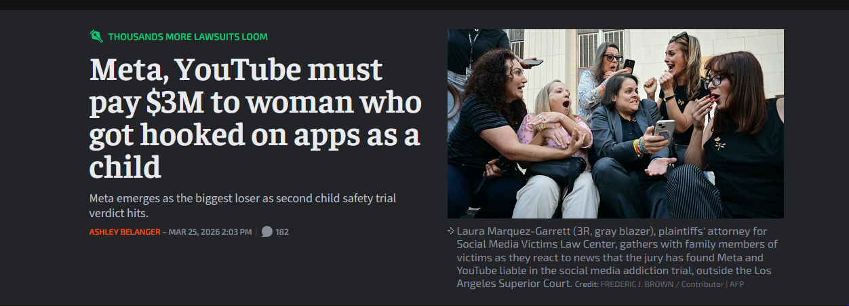
Task: Click the smartphone held in the photo
Action: 663,130
